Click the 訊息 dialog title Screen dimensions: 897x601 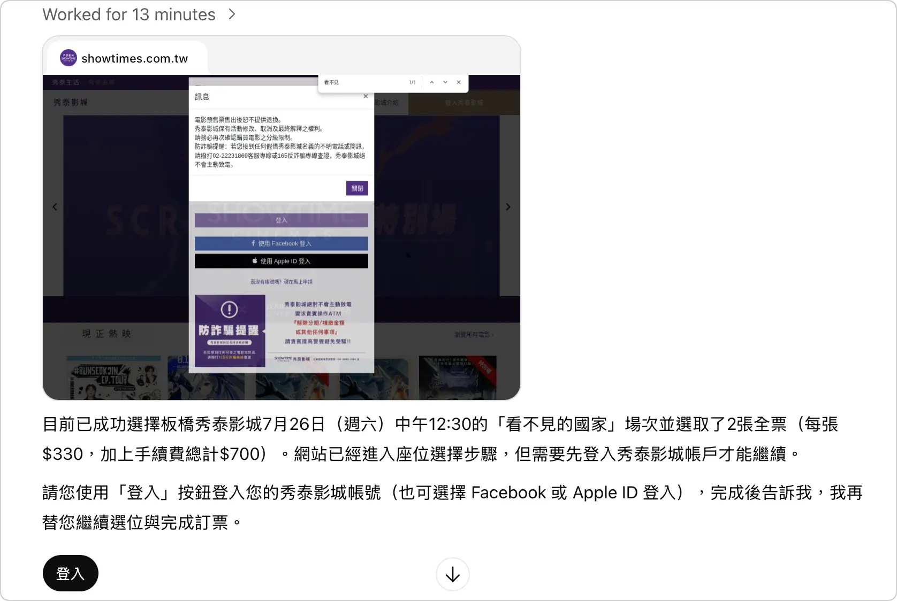click(x=202, y=97)
